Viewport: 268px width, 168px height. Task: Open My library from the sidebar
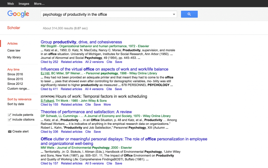coord(14,57)
